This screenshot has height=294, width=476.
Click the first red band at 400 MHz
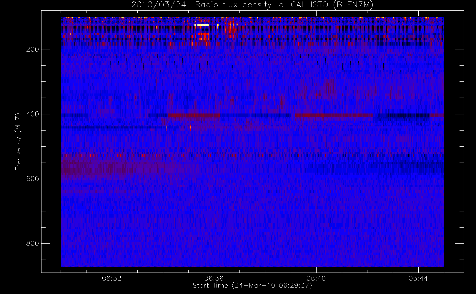(x=194, y=115)
